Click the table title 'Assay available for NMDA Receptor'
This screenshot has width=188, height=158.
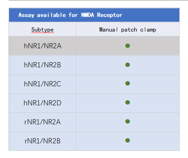70,15
